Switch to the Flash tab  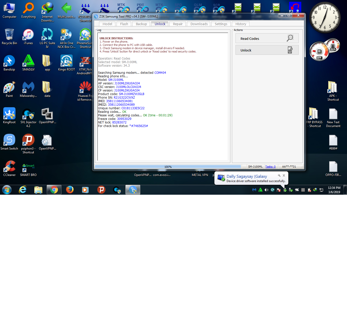click(x=124, y=24)
